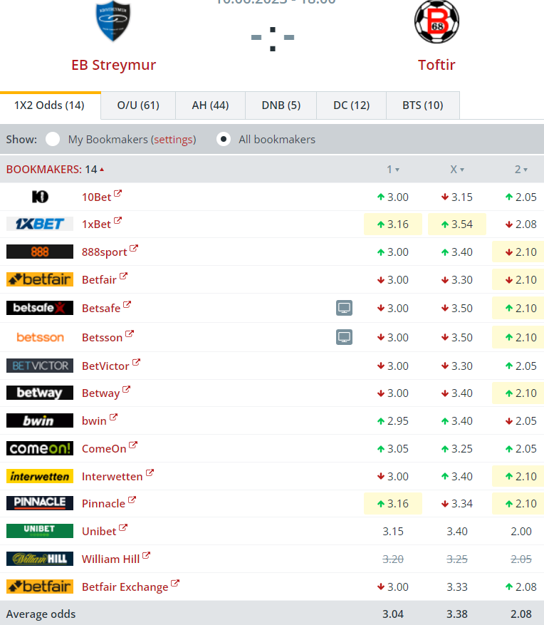Click live stream monitor icon for Betsafe
This screenshot has width=544, height=625.
[x=344, y=308]
